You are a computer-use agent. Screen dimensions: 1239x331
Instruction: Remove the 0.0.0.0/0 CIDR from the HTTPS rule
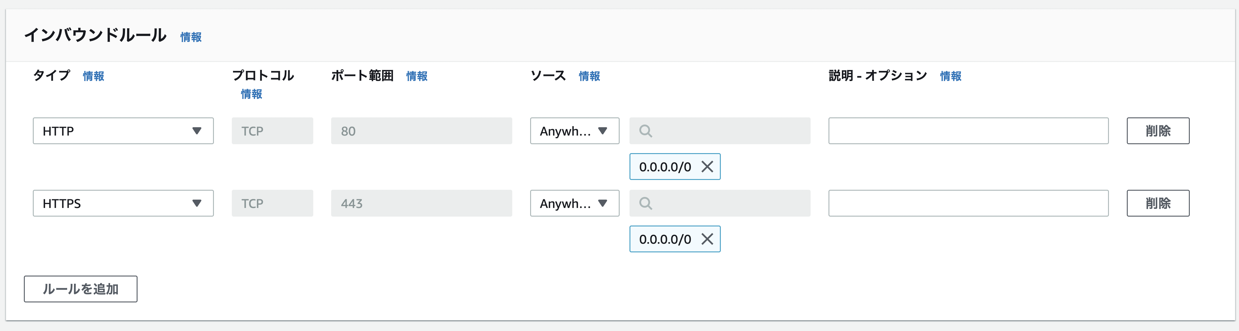pyautogui.click(x=708, y=239)
